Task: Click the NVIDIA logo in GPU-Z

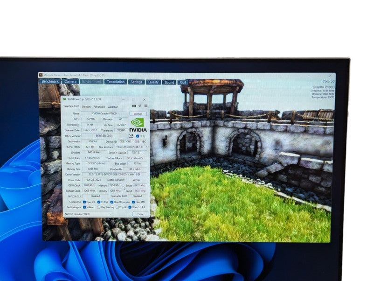Action: (138, 125)
